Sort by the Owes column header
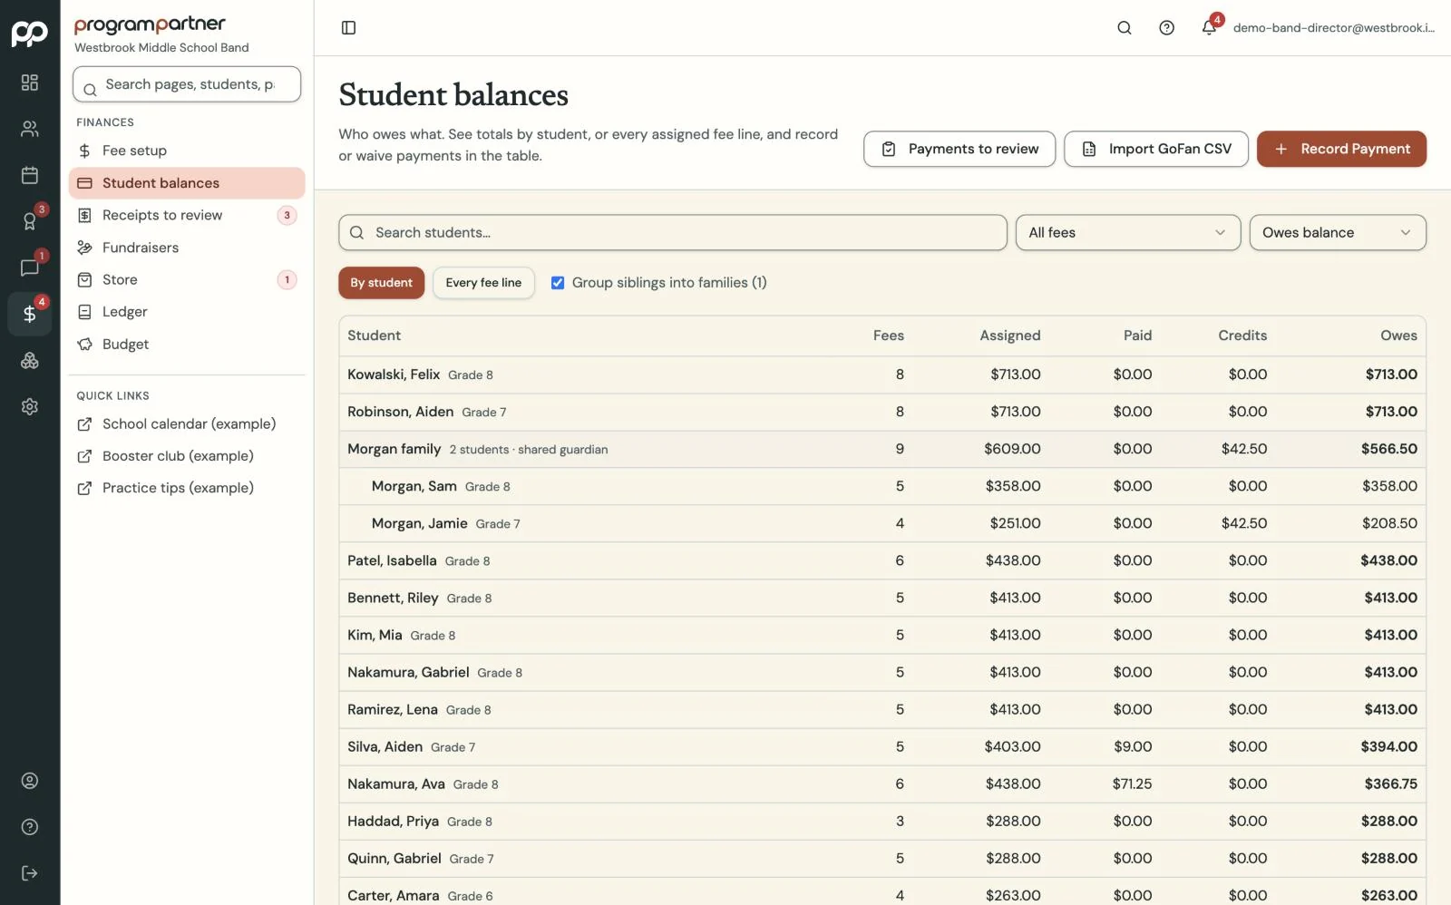This screenshot has height=905, width=1451. point(1398,336)
